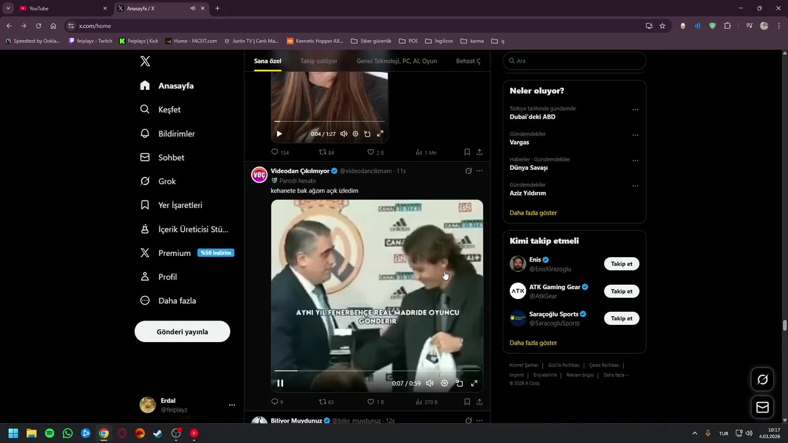This screenshot has height=443, width=788.
Task: Expand top video to fullscreen
Action: (380, 134)
